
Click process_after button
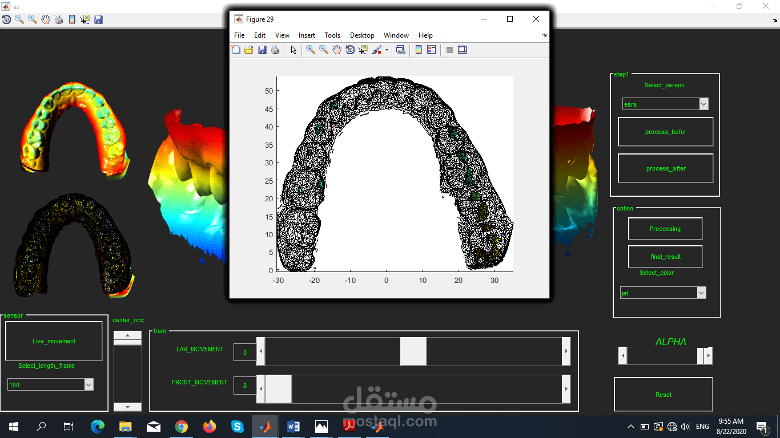click(666, 168)
